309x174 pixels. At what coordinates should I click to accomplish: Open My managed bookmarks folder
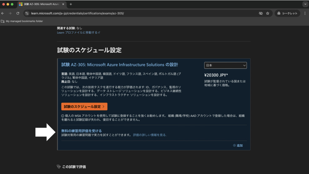[22, 21]
